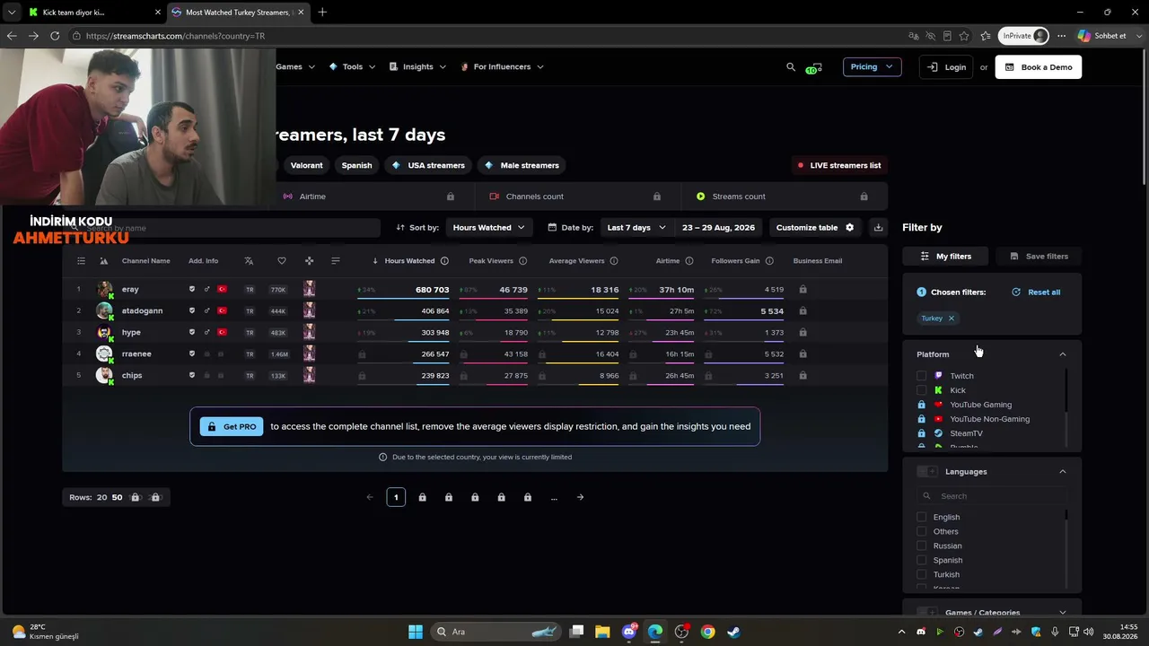1149x646 pixels.
Task: Click the Reset all filters link
Action: pos(1036,292)
